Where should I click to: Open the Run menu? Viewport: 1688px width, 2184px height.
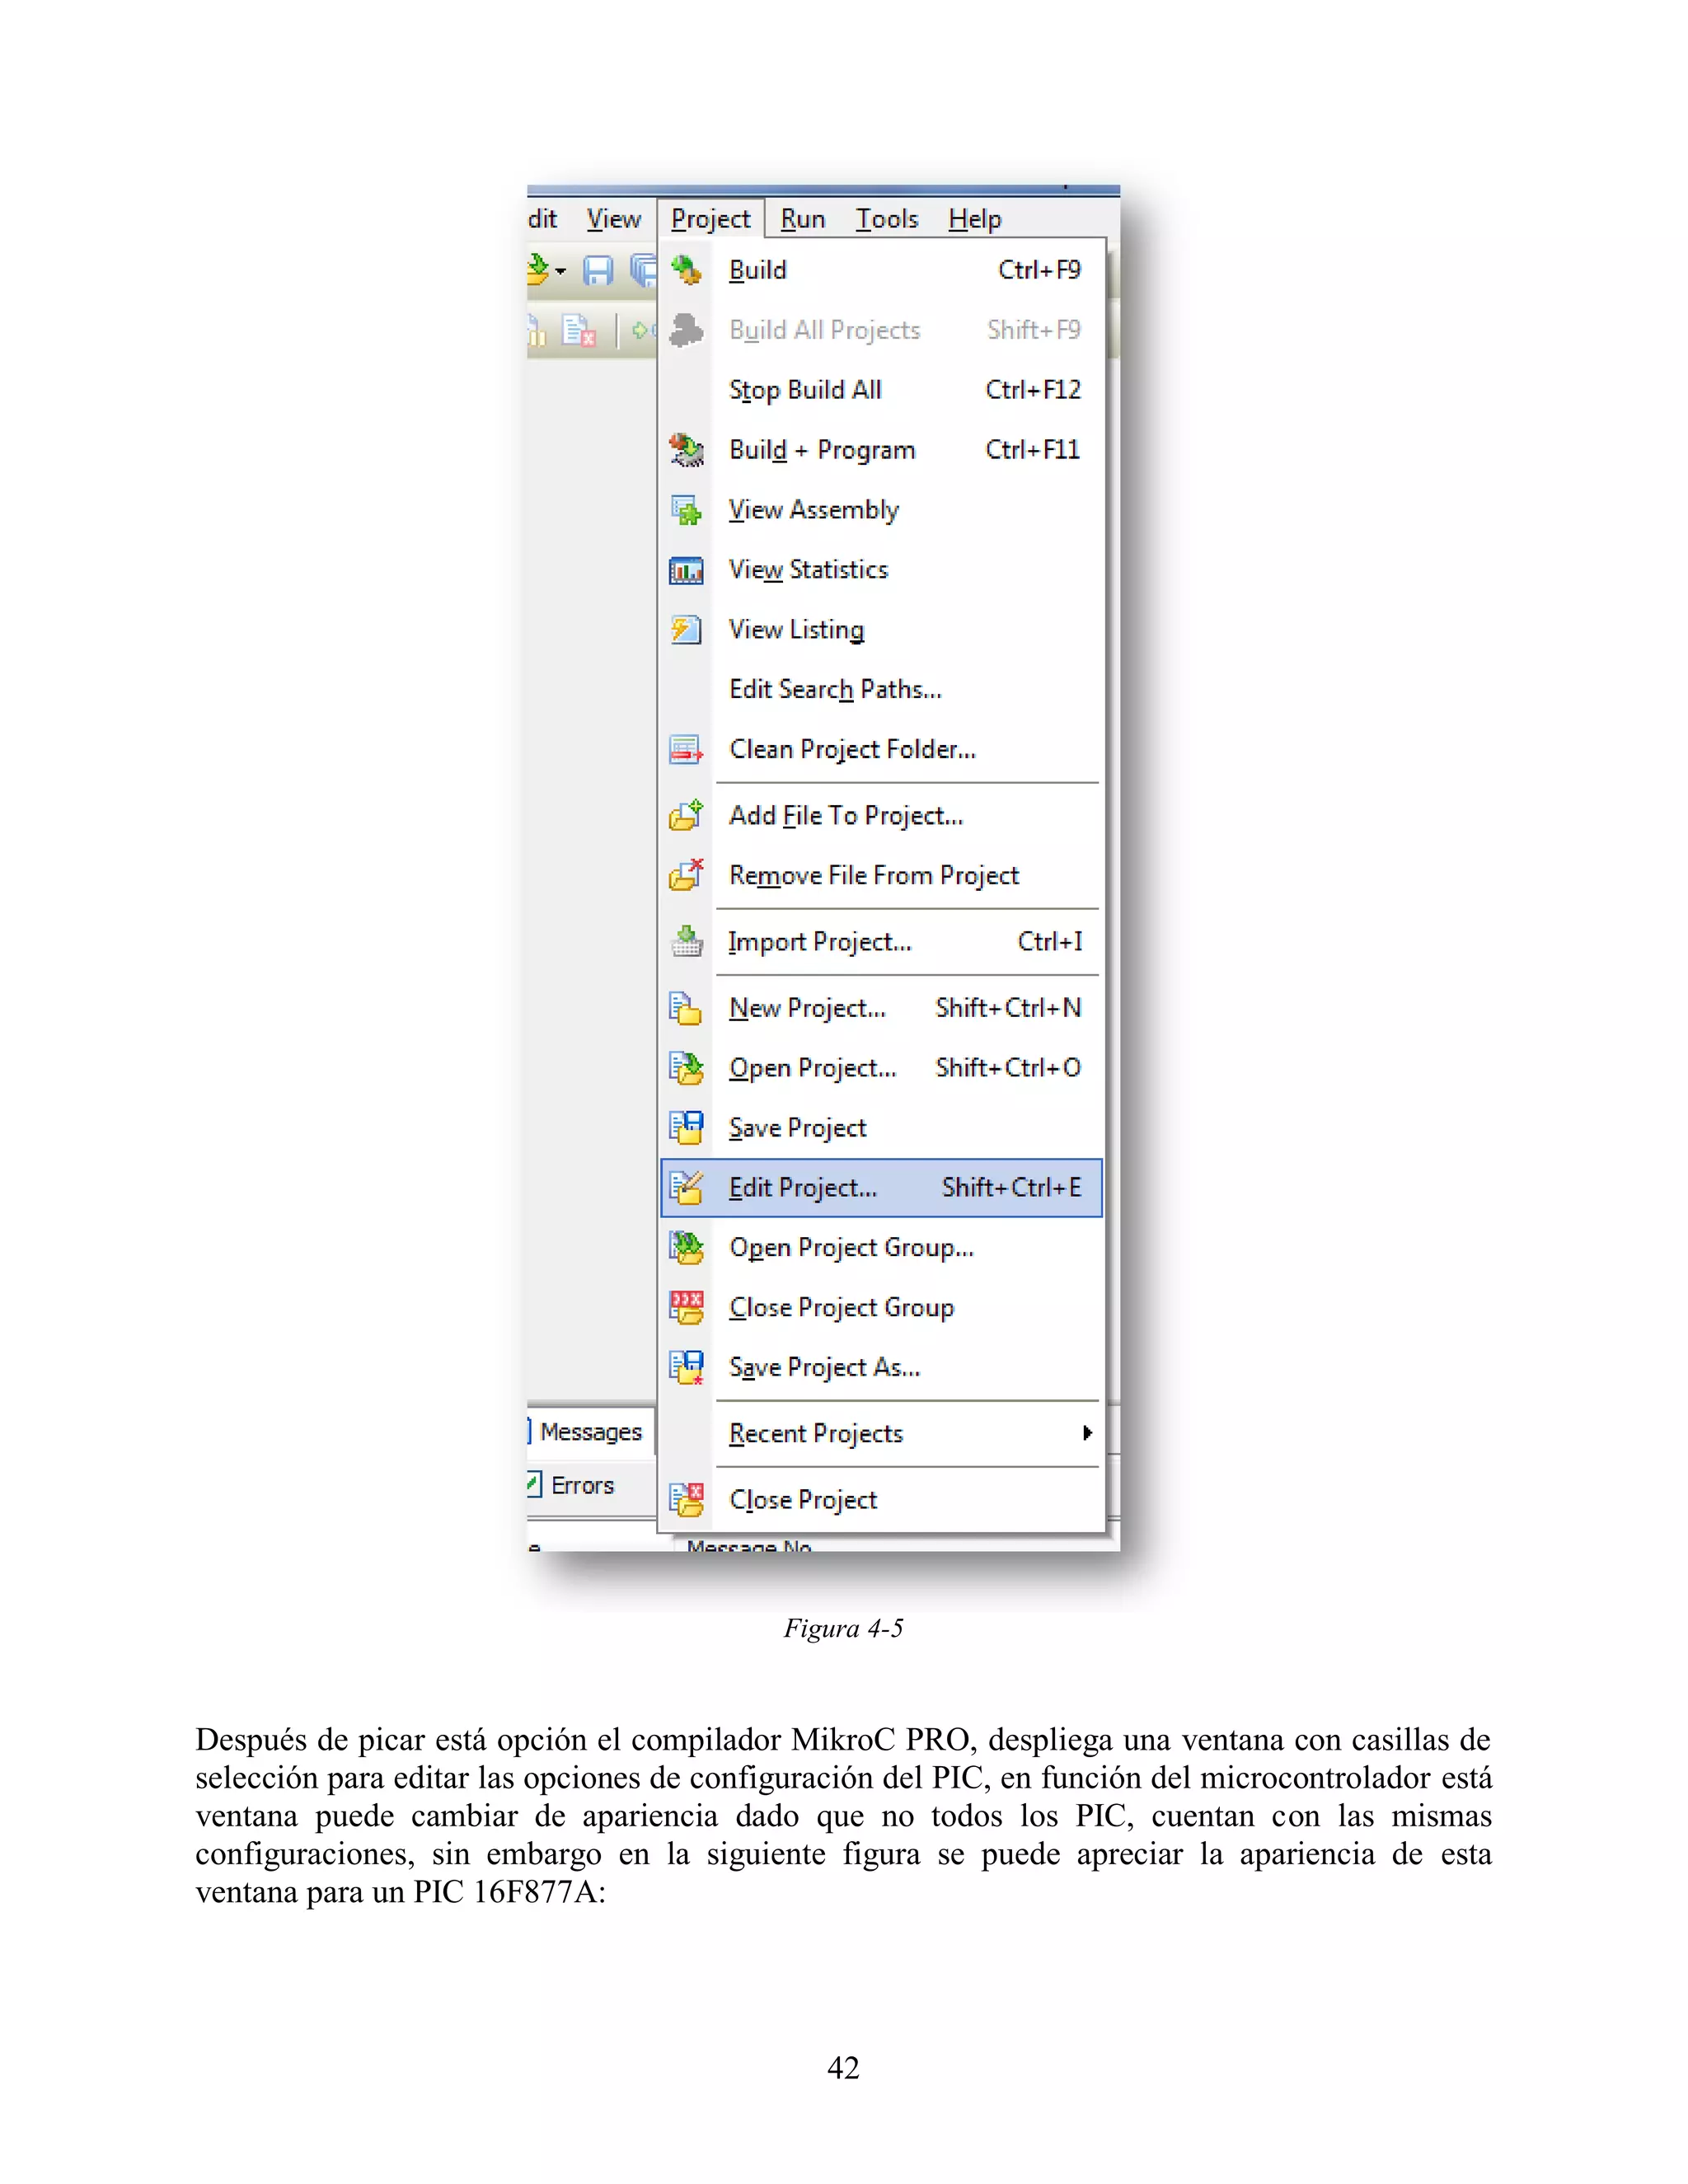click(x=803, y=219)
